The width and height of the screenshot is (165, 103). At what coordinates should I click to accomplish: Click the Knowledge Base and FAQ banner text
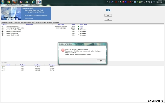(x=34, y=10)
